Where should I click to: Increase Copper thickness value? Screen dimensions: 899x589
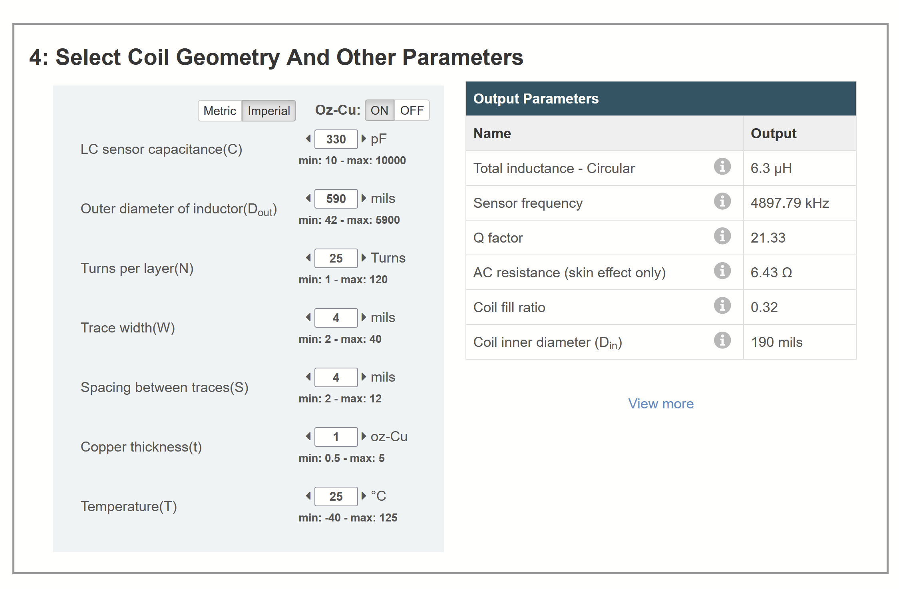(x=364, y=436)
